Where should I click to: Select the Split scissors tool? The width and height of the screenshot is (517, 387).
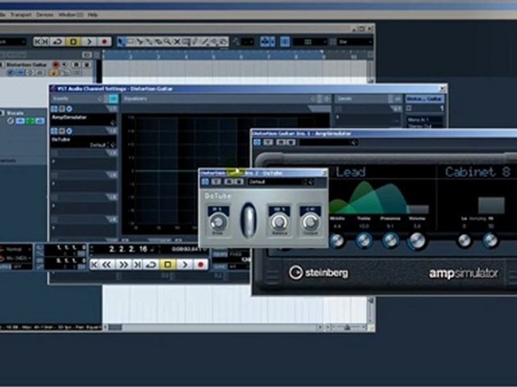click(140, 42)
